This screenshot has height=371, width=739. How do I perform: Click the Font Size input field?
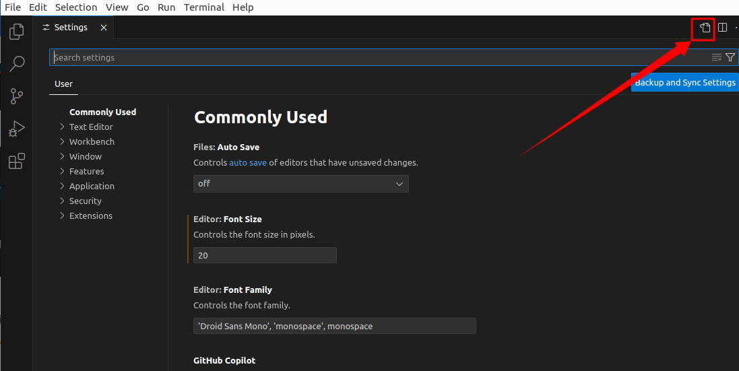264,255
